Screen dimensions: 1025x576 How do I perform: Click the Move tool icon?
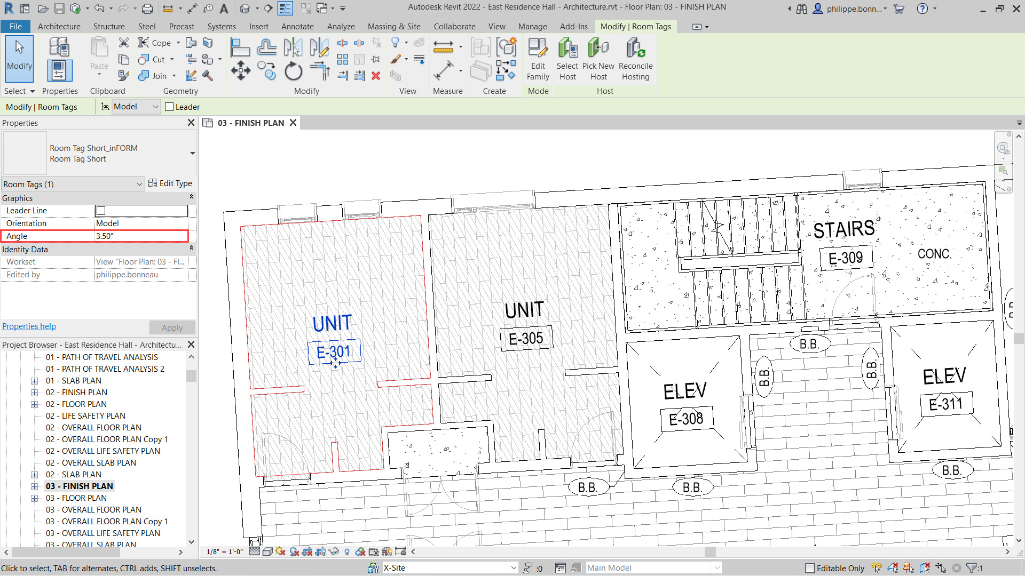(240, 71)
